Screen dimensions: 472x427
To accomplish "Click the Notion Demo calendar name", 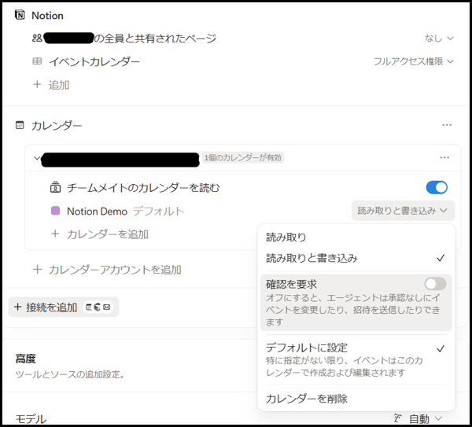I will point(97,212).
